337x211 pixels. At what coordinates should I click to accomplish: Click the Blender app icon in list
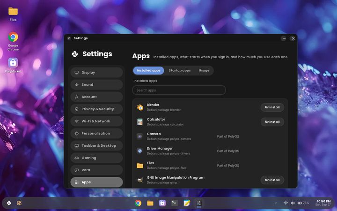point(140,107)
